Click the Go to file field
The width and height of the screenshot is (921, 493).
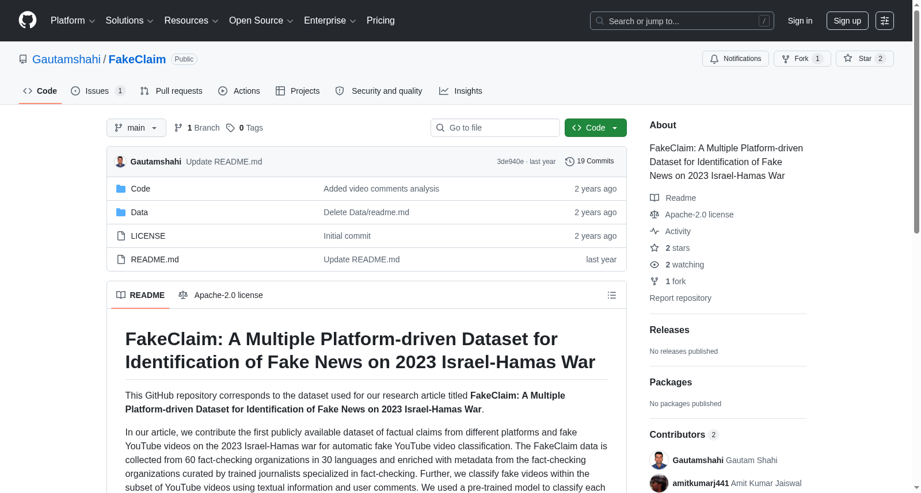pos(495,128)
